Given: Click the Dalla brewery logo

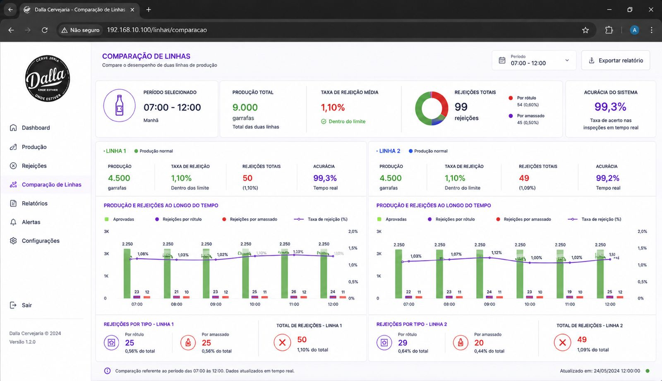Looking at the screenshot, I should [x=48, y=79].
